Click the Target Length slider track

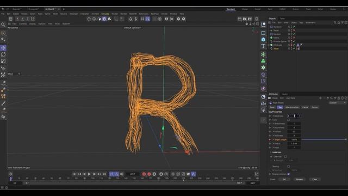pyautogui.click(x=324, y=139)
